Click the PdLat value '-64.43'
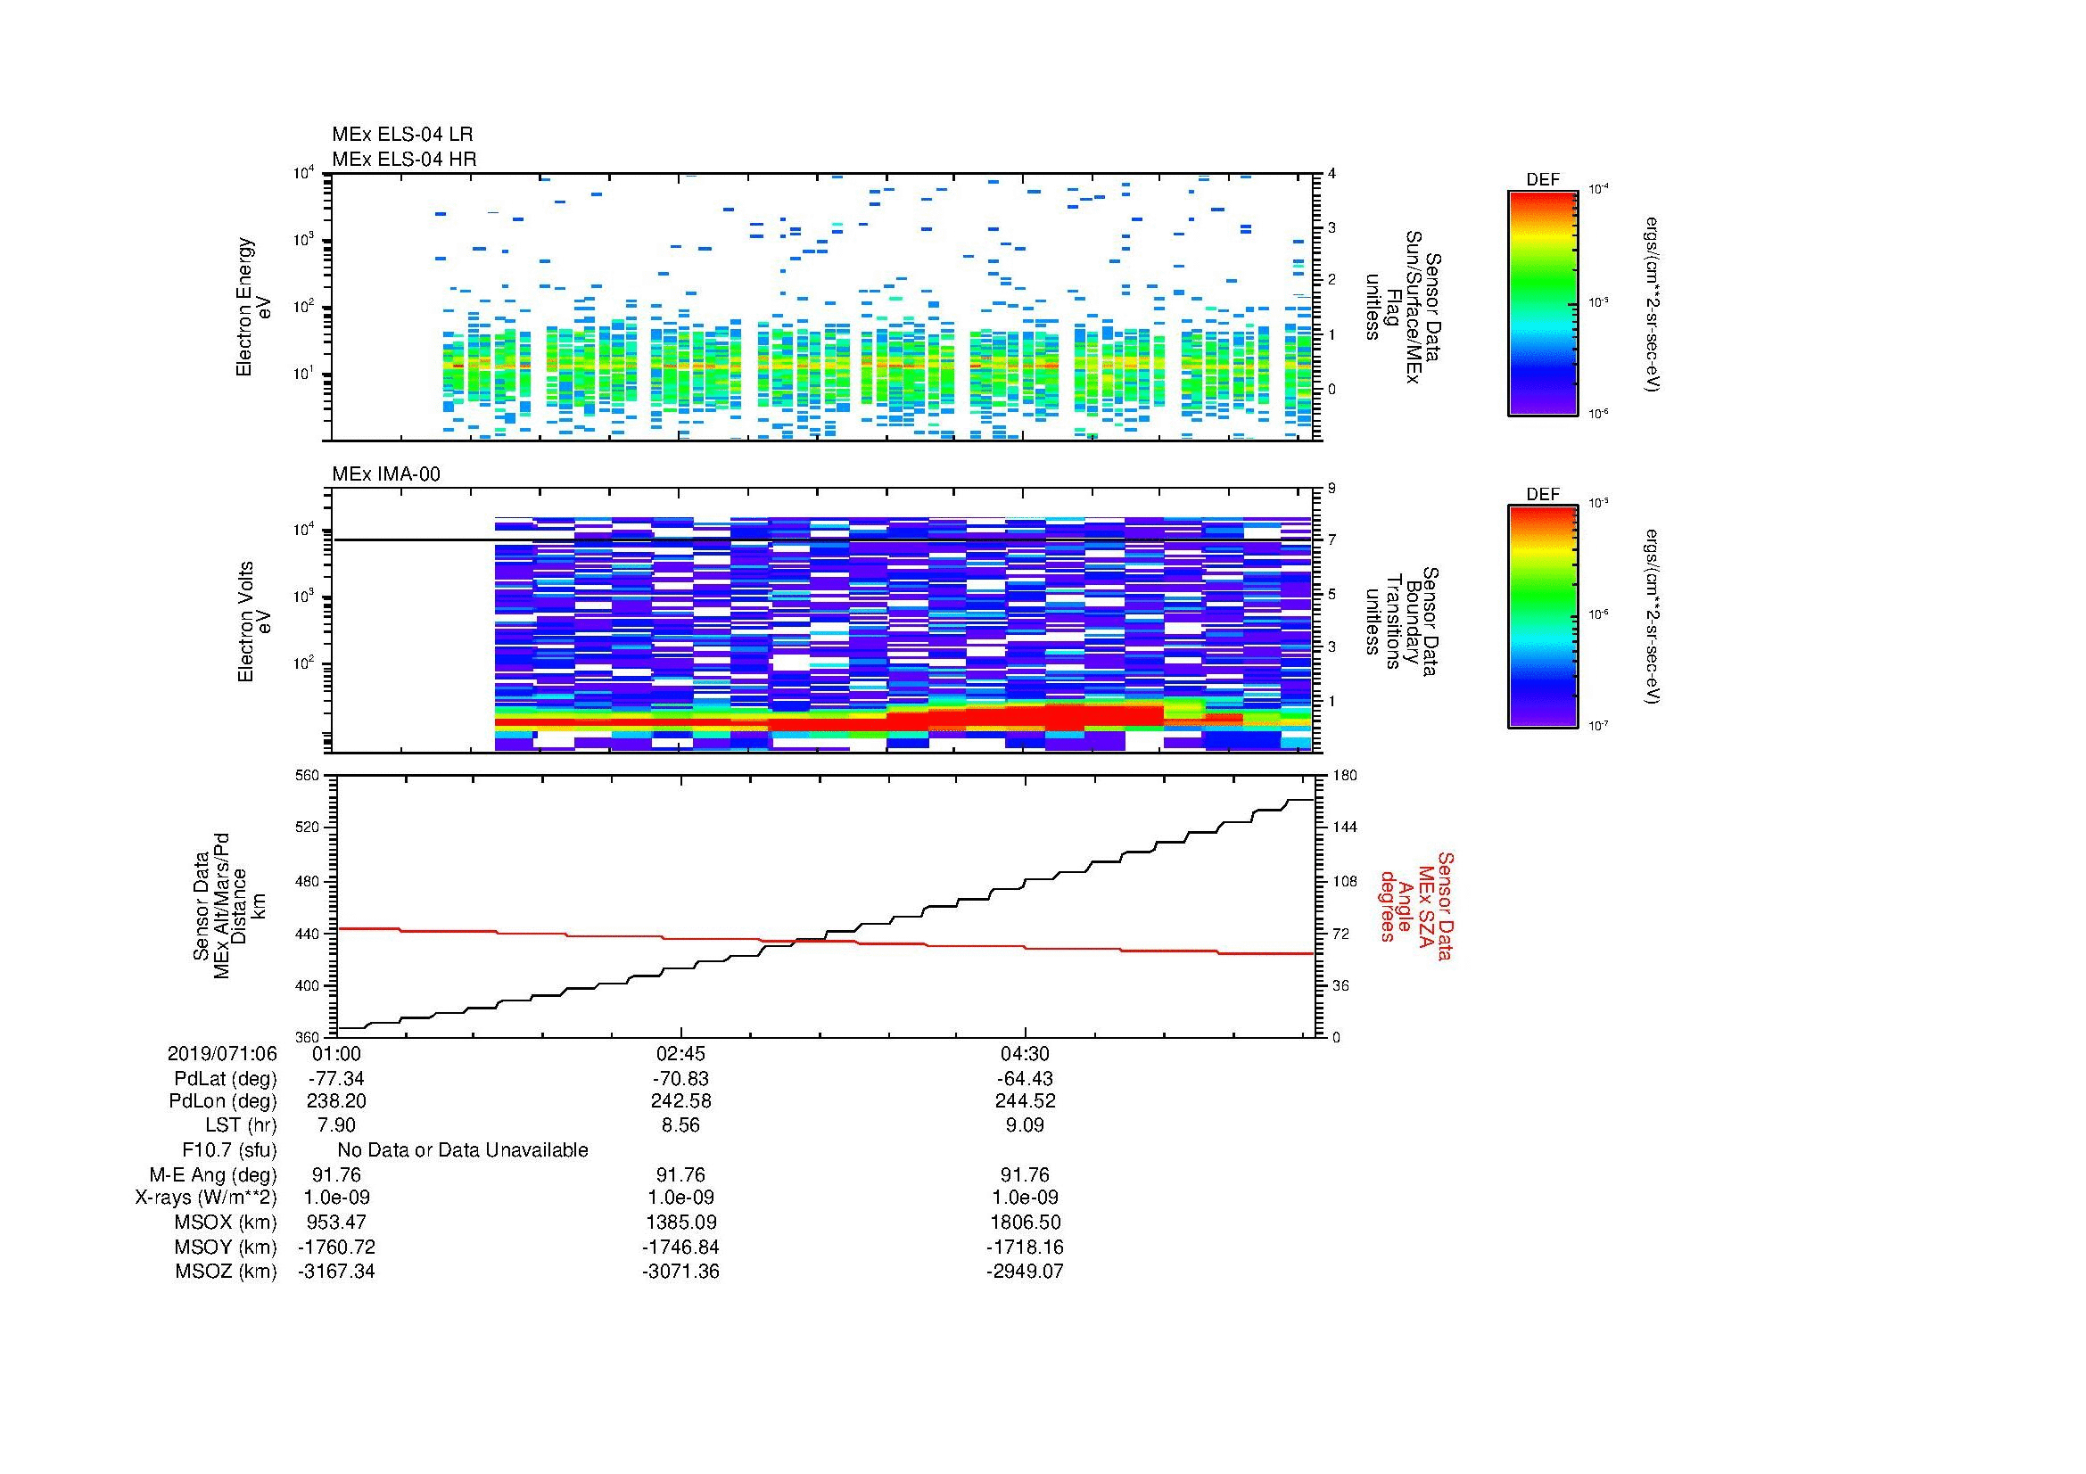This screenshot has width=2086, height=1474. pos(1025,1079)
